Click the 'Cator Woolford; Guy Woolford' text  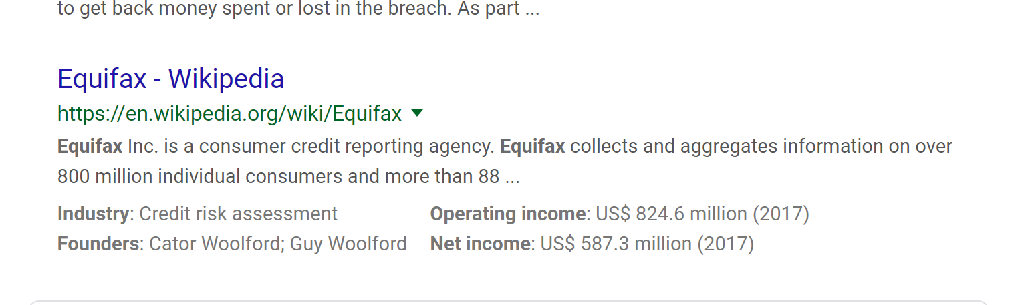pyautogui.click(x=277, y=244)
